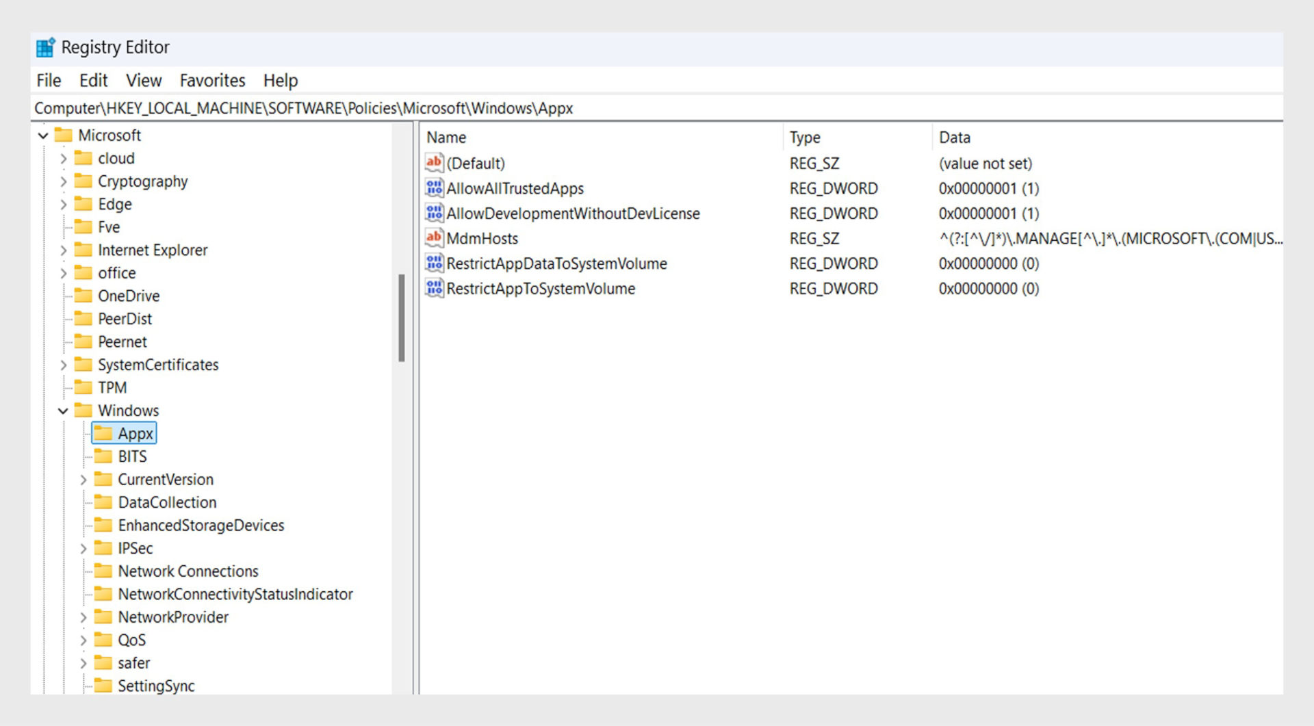The width and height of the screenshot is (1314, 726).
Task: Expand the Cryptography key
Action: click(x=62, y=181)
